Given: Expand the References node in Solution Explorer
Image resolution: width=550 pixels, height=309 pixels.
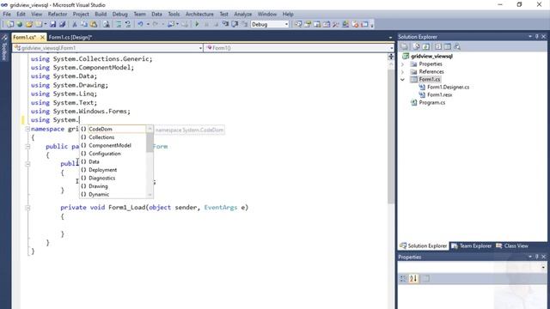Looking at the screenshot, I should (x=403, y=72).
